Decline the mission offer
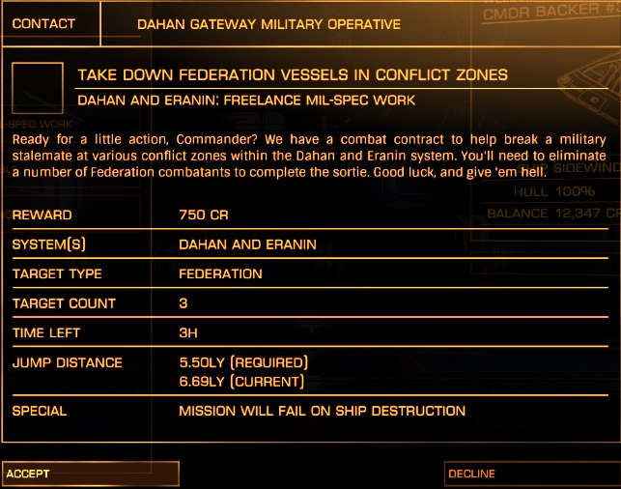 [530, 474]
